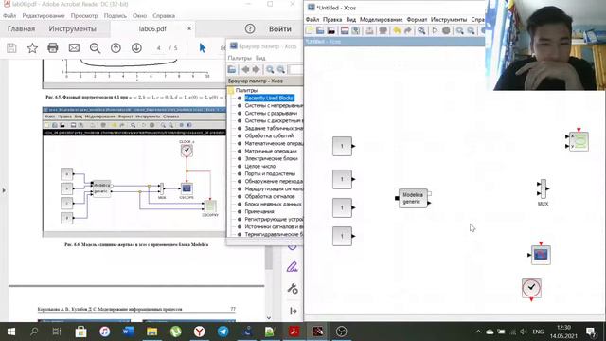Save the PDF in Acrobat Reader
Screen dimensions: 606x341
point(11,48)
